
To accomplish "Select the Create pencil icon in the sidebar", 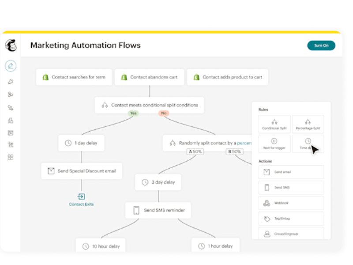I will [x=11, y=66].
